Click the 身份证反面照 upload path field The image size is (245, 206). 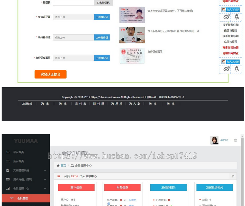(x=73, y=58)
